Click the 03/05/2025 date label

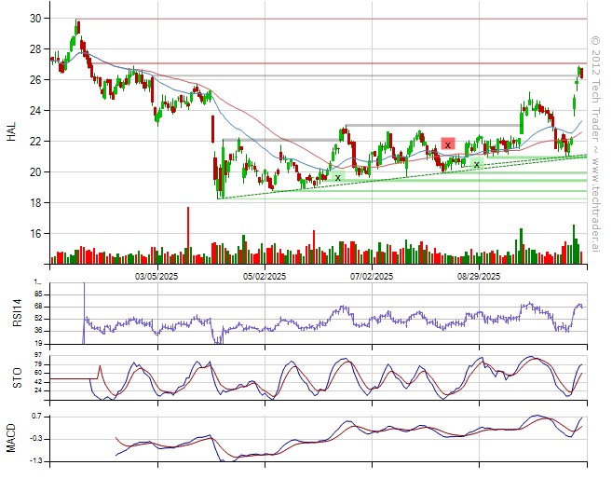(x=156, y=277)
